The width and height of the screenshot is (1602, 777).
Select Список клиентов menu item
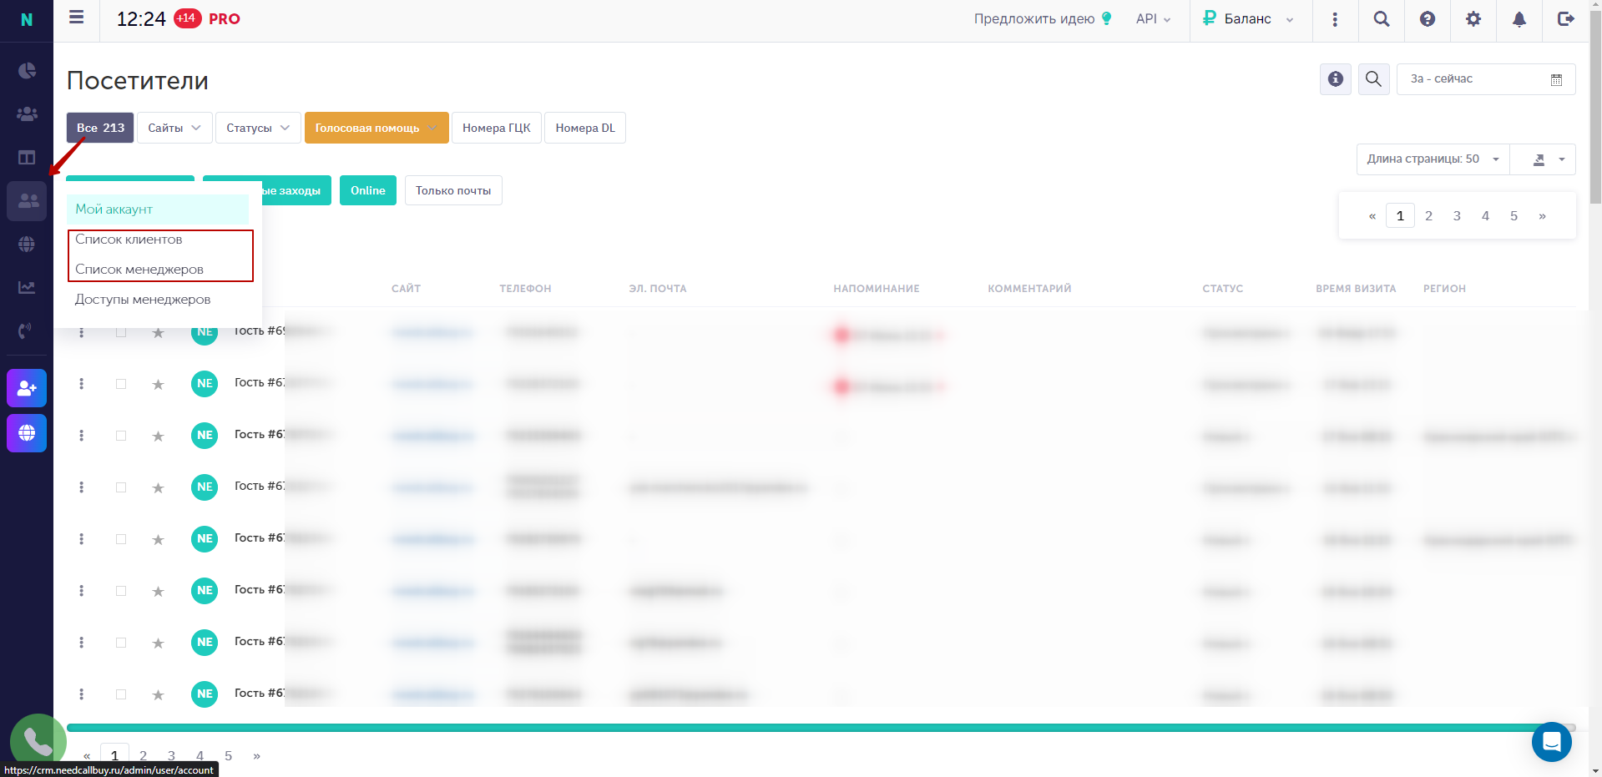129,240
